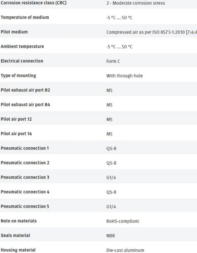The height and width of the screenshot is (253, 197).
Task: Select the Compressed air ISO 8573-1:2010 value
Action: [x=151, y=32]
